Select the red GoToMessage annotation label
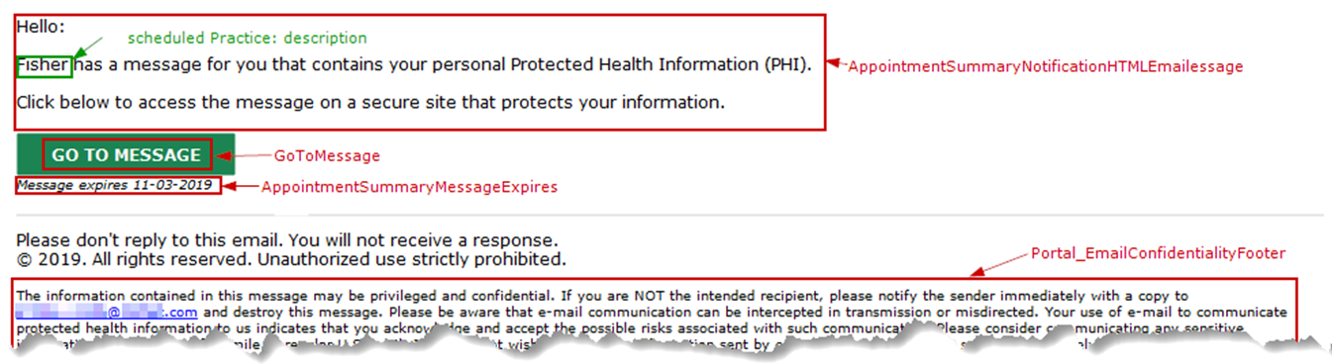Image resolution: width=1332 pixels, height=364 pixels. (x=327, y=156)
